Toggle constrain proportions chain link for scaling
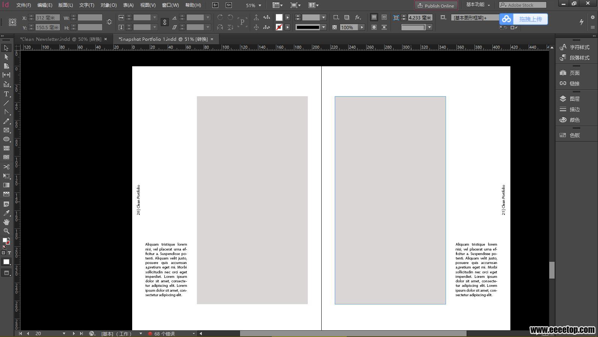The height and width of the screenshot is (337, 598). (164, 22)
